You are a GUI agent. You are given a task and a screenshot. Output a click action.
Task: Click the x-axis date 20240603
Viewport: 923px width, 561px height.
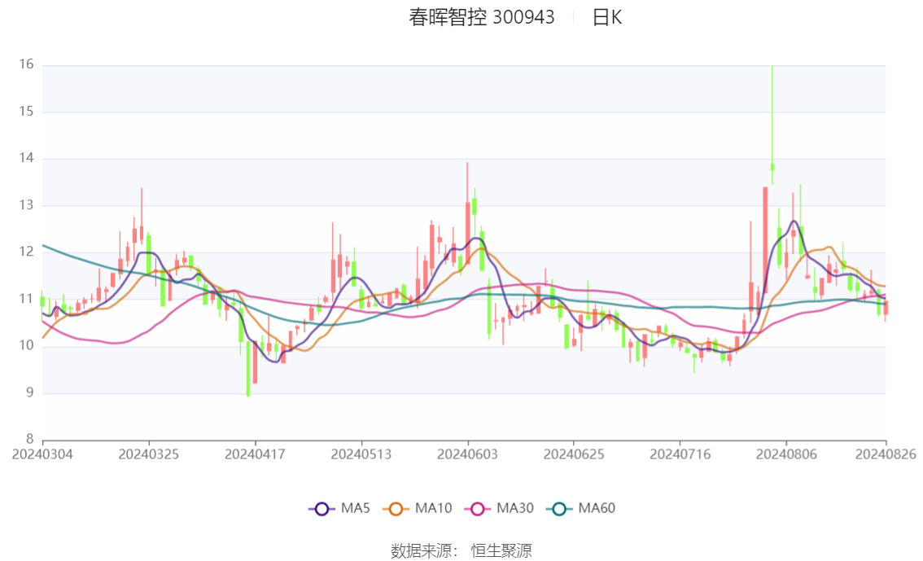[x=467, y=454]
